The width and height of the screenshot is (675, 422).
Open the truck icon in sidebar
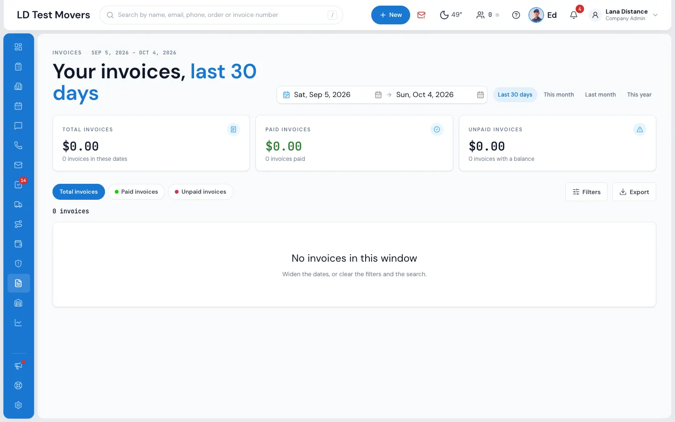[x=18, y=204]
